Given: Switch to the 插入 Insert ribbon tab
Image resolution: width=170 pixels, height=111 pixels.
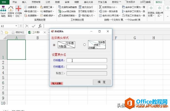Looking at the screenshot, I should click(x=24, y=2).
